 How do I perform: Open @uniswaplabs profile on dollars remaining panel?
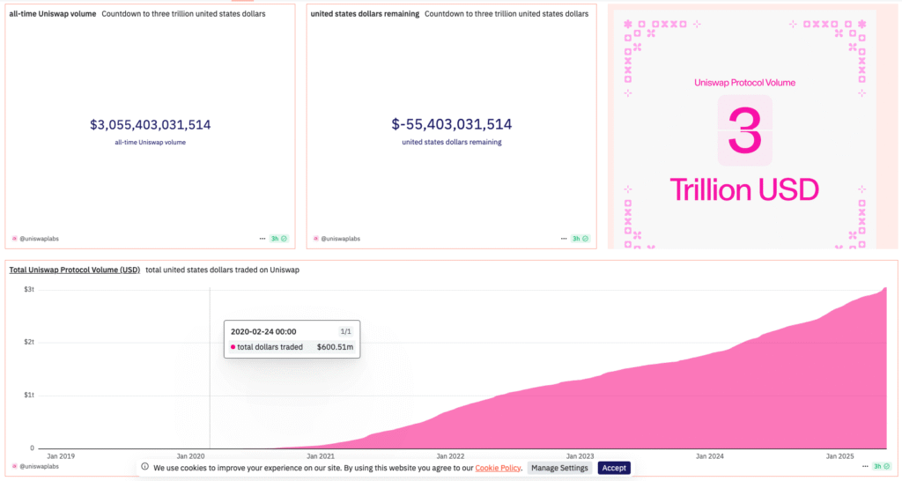point(341,239)
